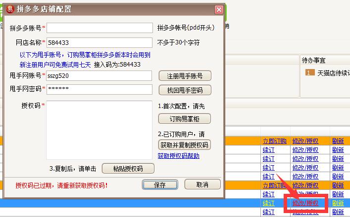Click 续订 in the selected blue row
The width and height of the screenshot is (350, 217).
tap(268, 203)
